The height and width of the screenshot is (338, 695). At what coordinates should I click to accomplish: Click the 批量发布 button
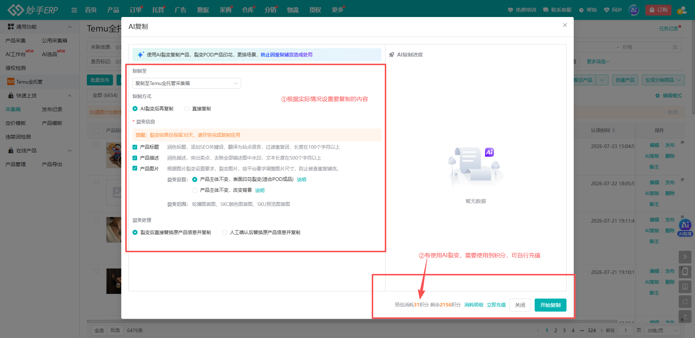(x=100, y=80)
